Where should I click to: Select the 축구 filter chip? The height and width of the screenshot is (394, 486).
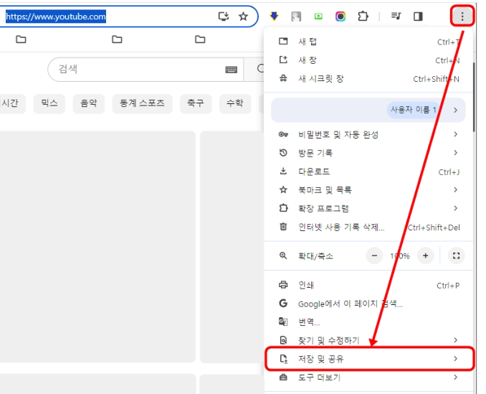(196, 103)
